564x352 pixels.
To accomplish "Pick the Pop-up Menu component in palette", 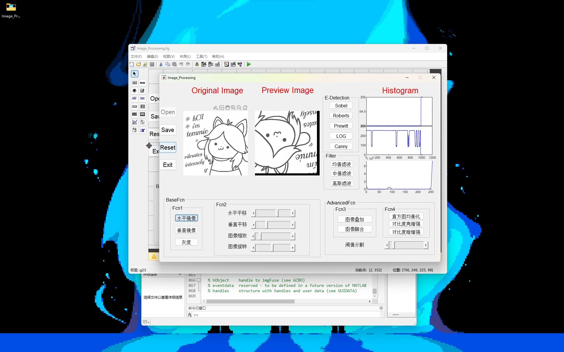I will pyautogui.click(x=135, y=106).
